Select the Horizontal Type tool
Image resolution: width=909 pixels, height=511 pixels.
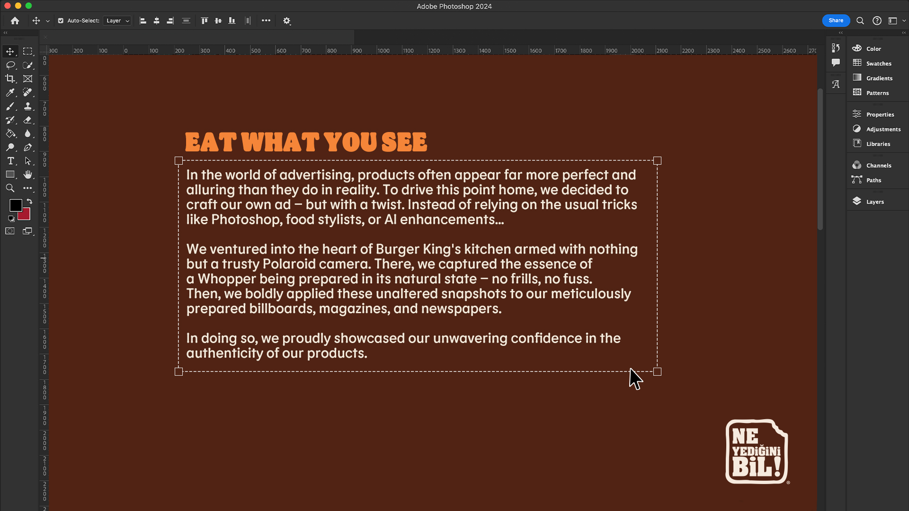point(10,161)
